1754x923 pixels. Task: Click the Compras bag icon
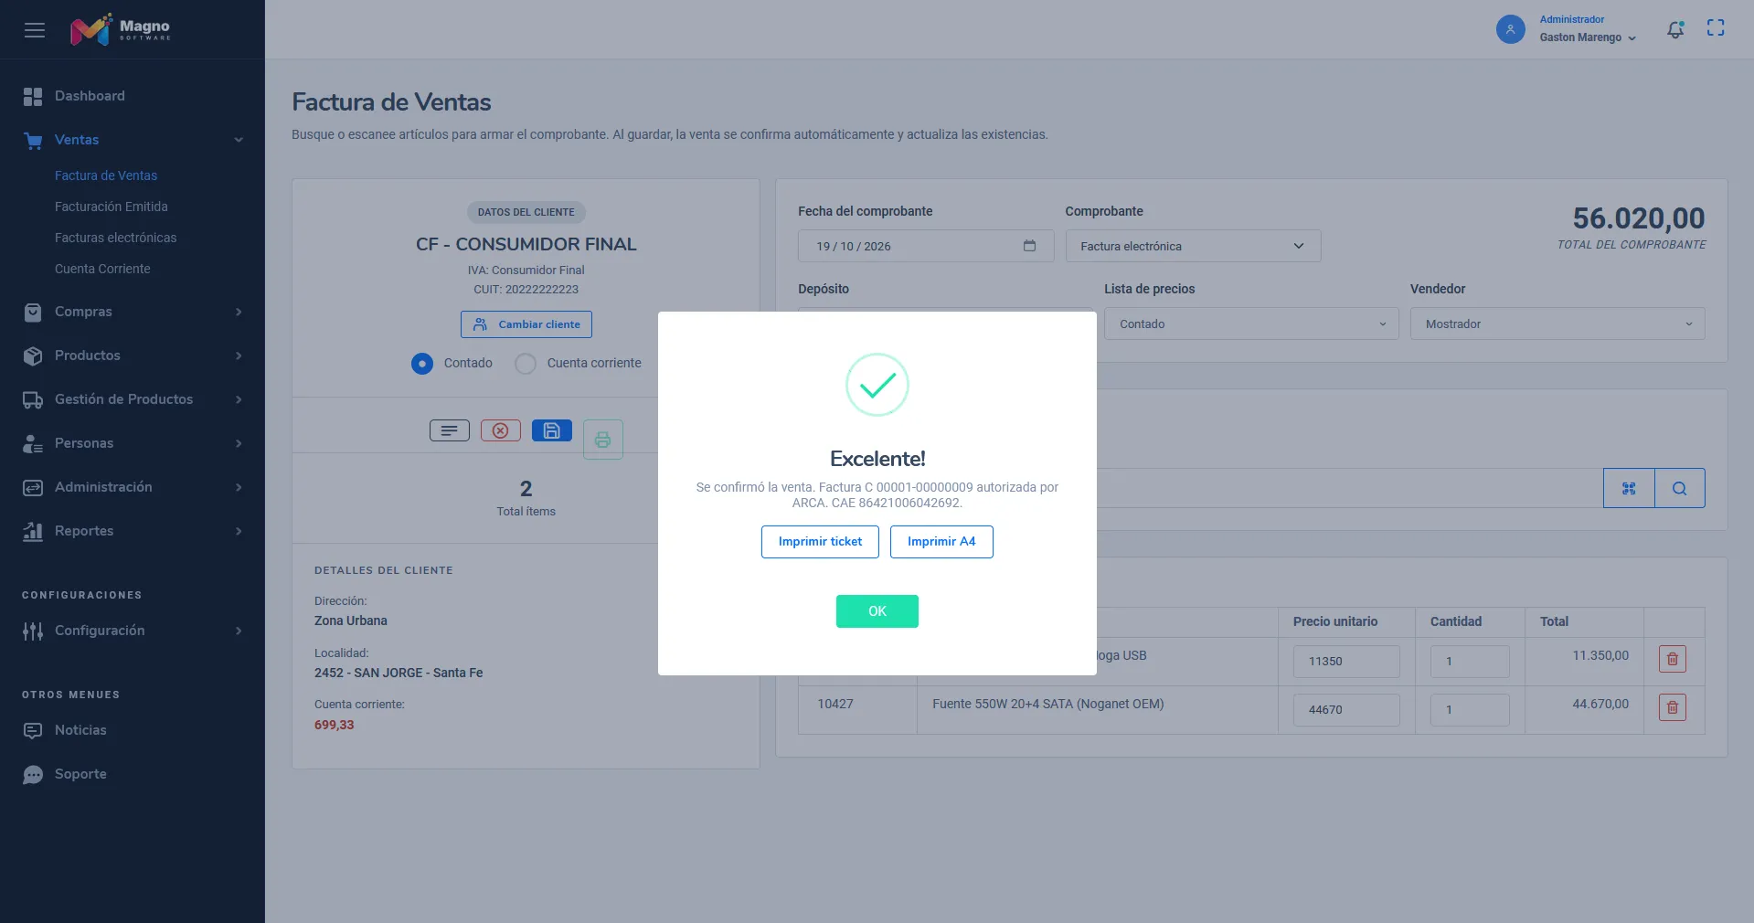point(33,312)
